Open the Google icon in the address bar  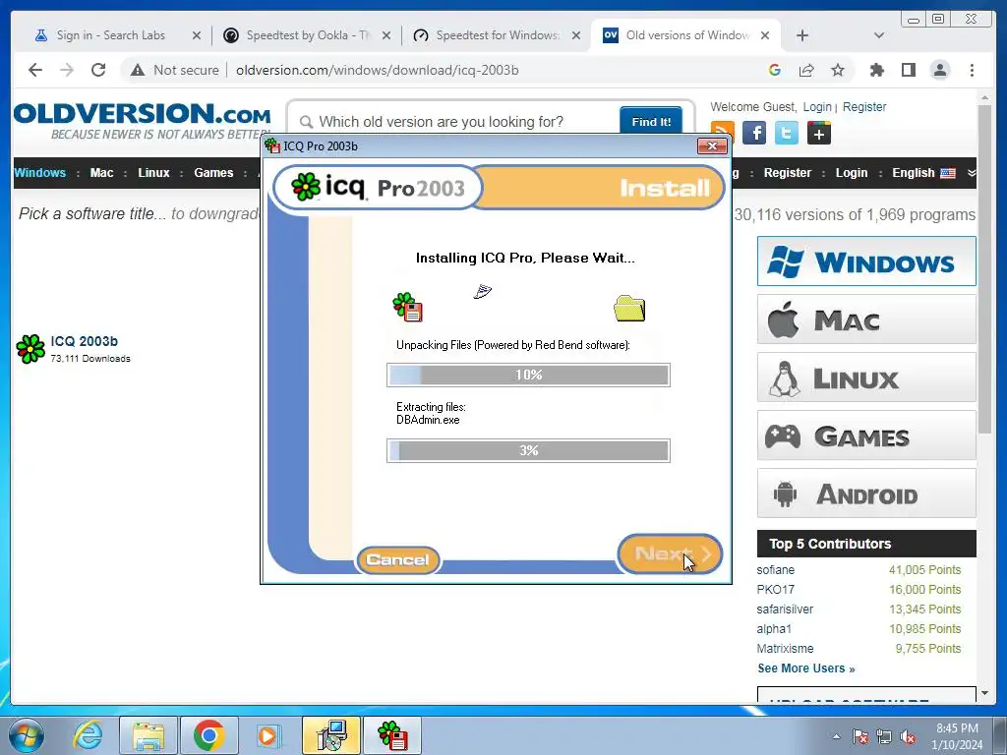[x=775, y=70]
